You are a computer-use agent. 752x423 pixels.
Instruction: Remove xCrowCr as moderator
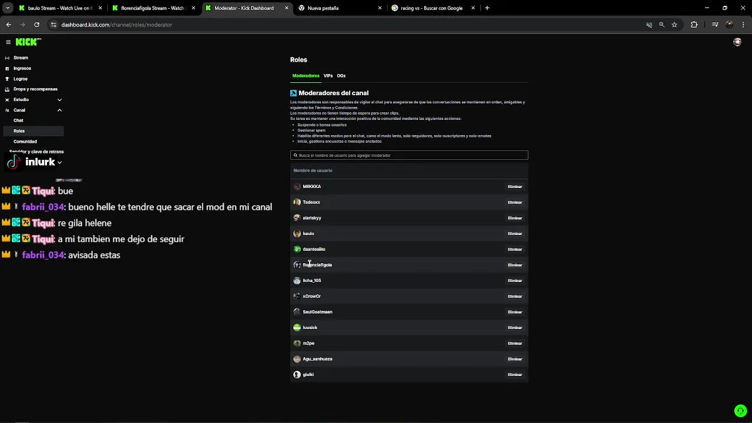point(515,296)
